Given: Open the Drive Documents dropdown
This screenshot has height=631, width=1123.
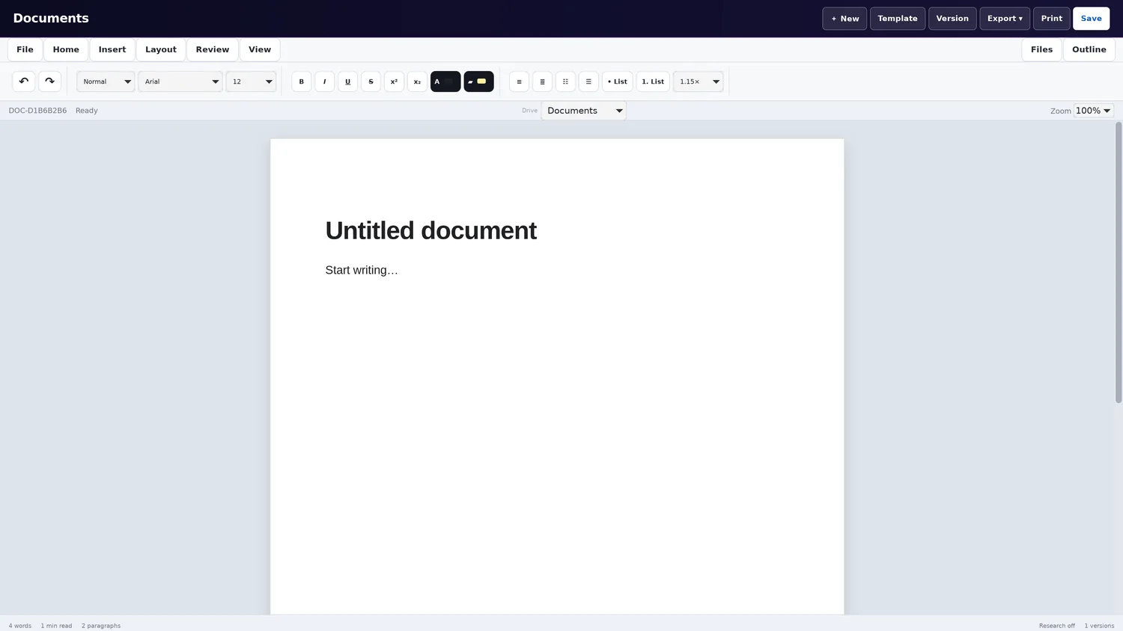Looking at the screenshot, I should point(583,111).
